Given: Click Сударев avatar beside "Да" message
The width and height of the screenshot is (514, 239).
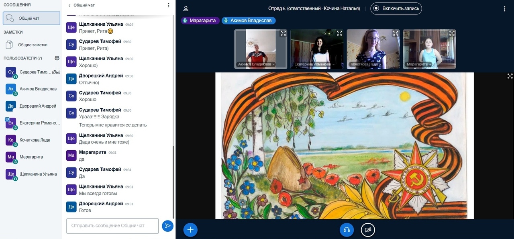Looking at the screenshot, I should click(71, 172).
